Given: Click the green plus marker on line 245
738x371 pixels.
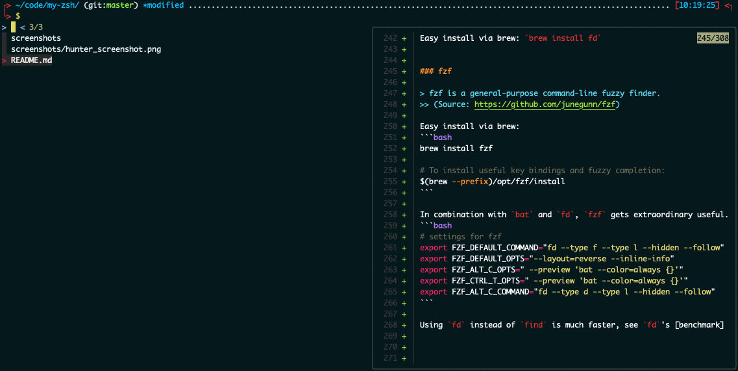Looking at the screenshot, I should point(404,71).
